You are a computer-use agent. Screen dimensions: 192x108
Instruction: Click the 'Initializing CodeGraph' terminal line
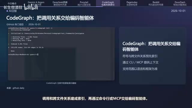[x=21, y=30]
